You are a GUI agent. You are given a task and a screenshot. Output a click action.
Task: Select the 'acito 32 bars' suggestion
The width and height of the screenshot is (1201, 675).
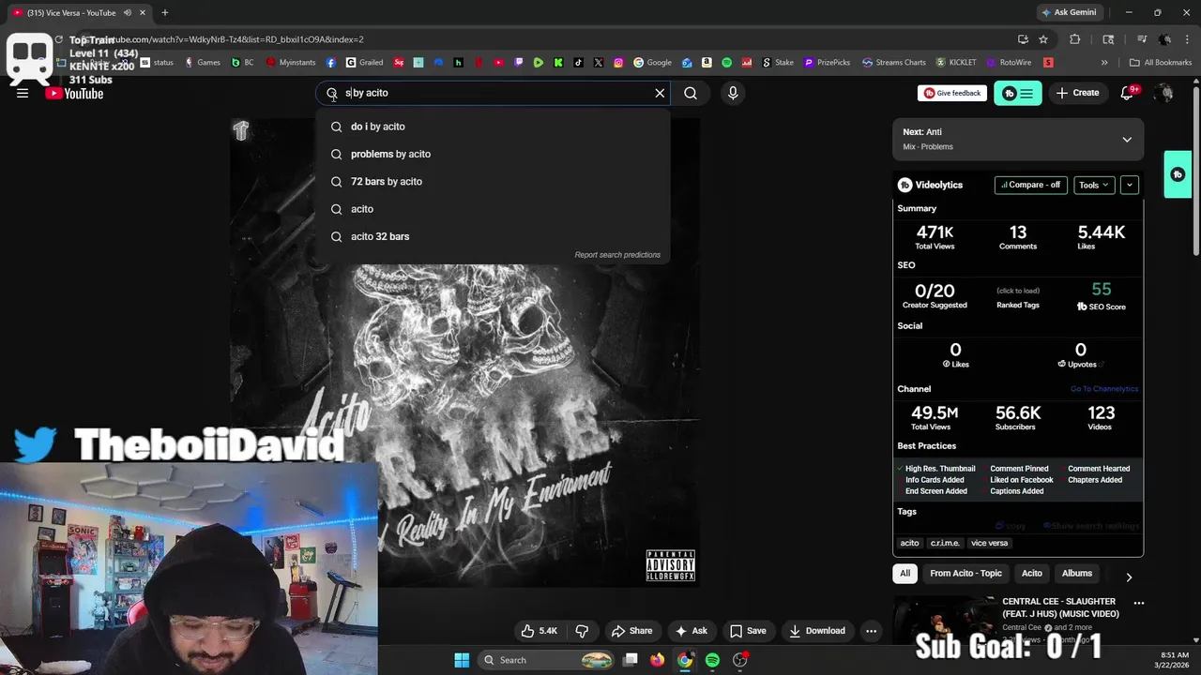click(x=493, y=236)
